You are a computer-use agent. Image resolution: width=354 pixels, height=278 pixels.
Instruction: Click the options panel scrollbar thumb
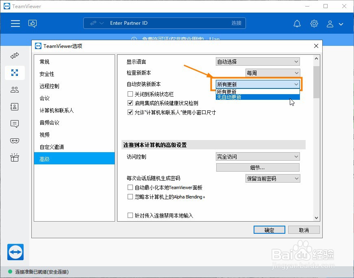(x=316, y=82)
